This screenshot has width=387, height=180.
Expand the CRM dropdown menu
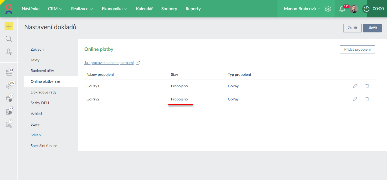tap(55, 9)
